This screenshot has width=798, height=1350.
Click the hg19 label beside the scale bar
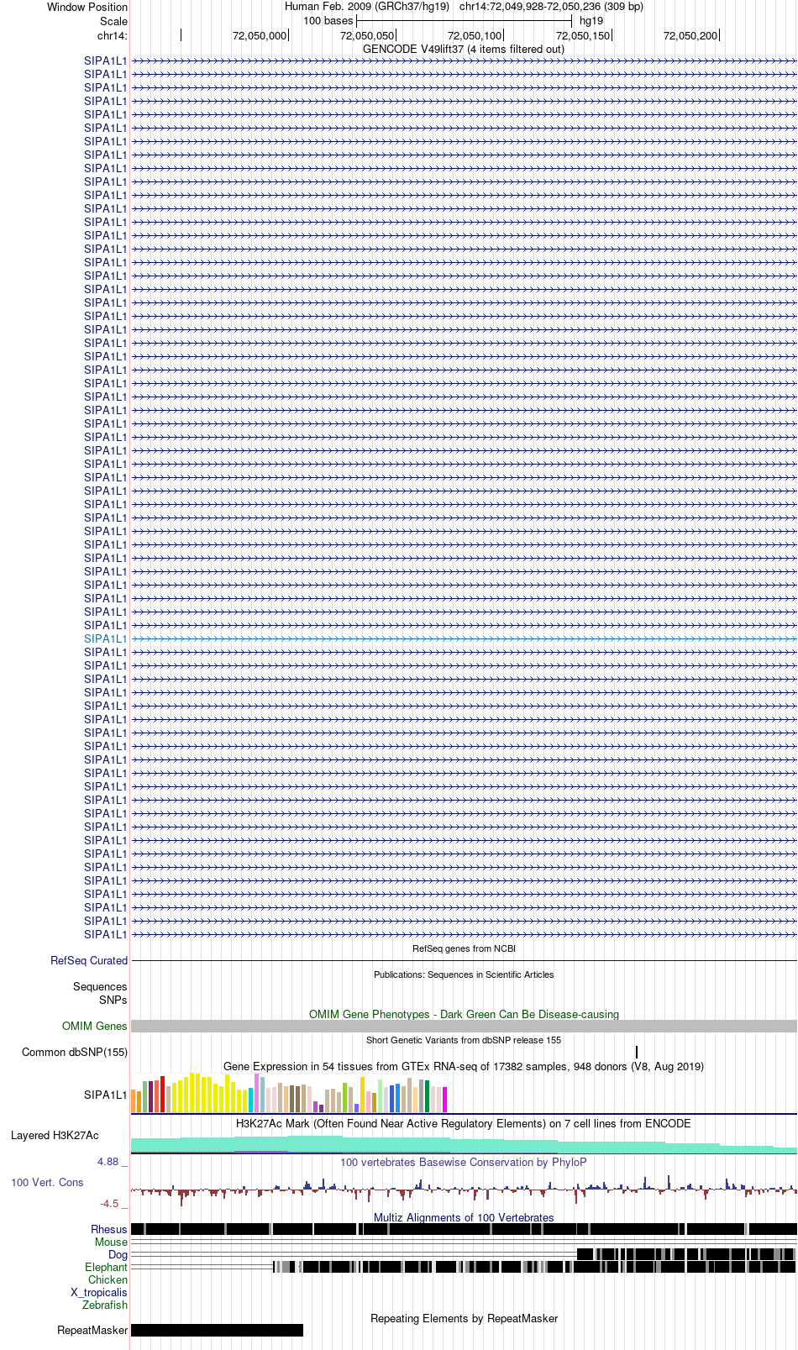pyautogui.click(x=591, y=21)
